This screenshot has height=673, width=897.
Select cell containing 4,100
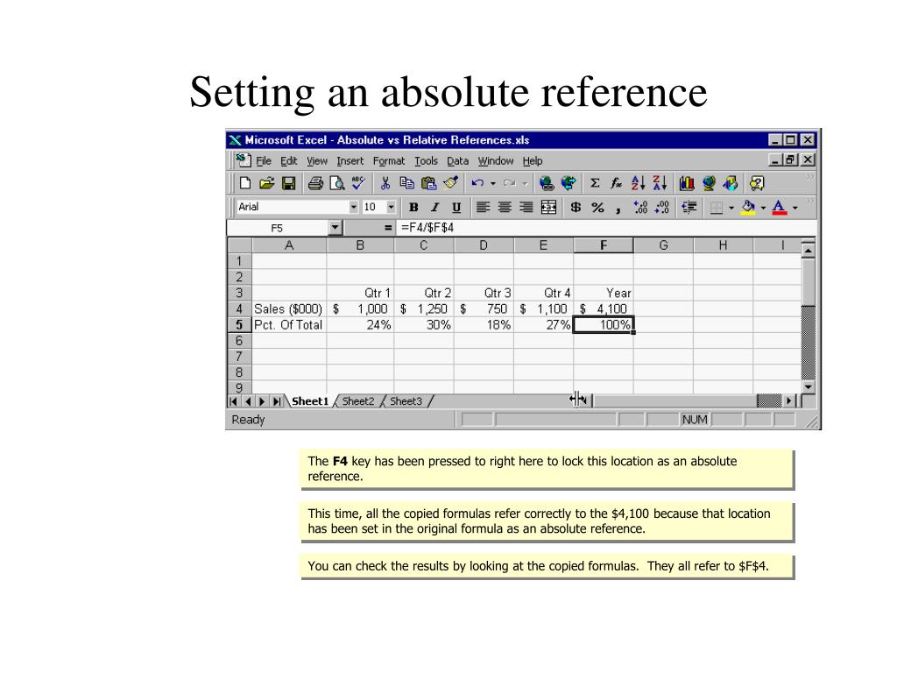[x=604, y=309]
